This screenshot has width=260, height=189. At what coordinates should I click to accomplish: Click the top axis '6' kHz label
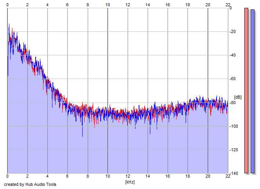[x=67, y=5]
